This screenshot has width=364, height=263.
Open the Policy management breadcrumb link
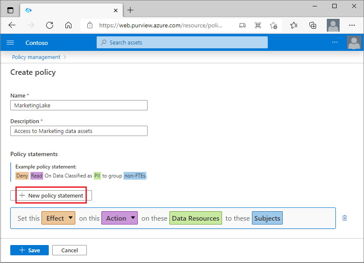click(x=36, y=57)
